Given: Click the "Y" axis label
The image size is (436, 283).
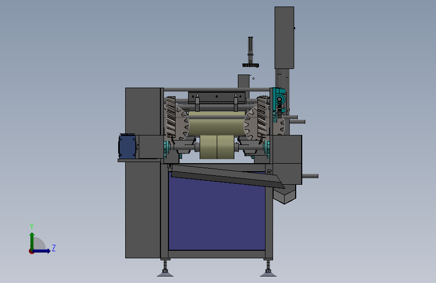Looking at the screenshot, I should click(32, 226).
